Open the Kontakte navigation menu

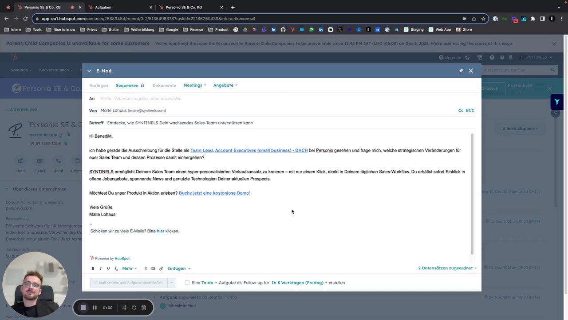coord(21,70)
